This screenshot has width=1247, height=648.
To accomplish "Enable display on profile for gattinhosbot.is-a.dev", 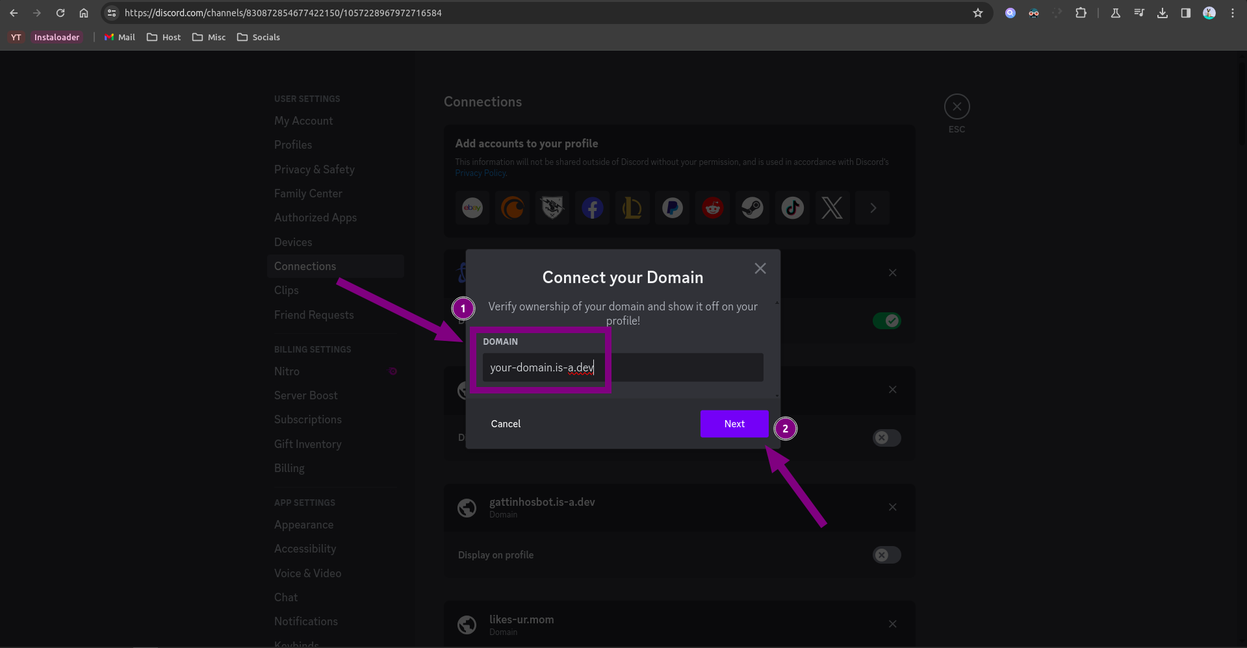I will [886, 555].
